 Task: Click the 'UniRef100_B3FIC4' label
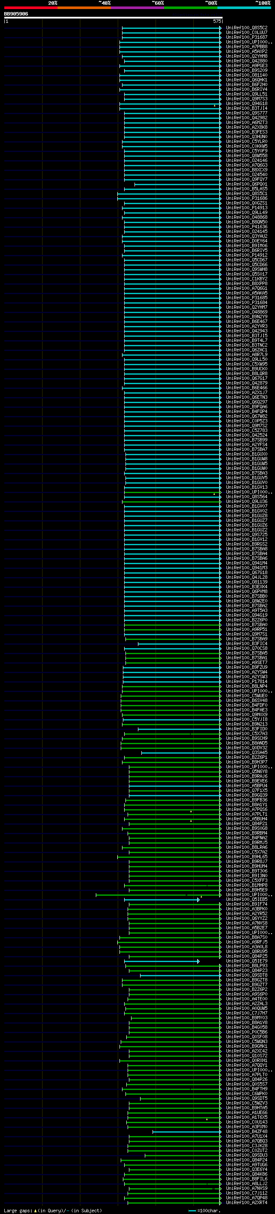tap(247, 644)
